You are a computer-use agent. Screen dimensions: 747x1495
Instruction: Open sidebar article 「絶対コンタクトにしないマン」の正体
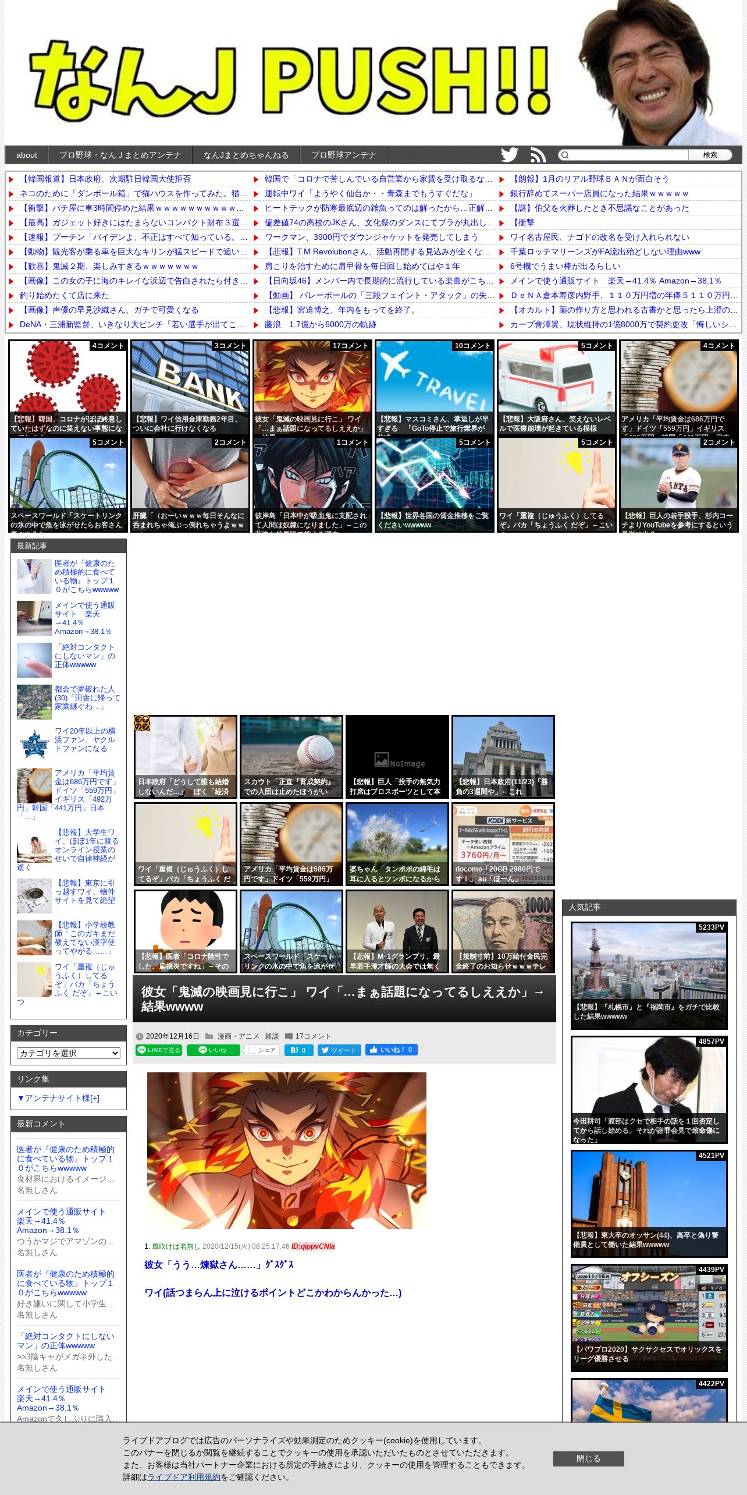coord(85,656)
